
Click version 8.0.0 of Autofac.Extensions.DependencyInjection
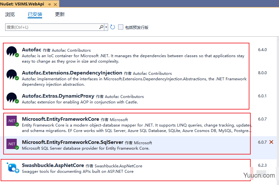tap(263, 73)
